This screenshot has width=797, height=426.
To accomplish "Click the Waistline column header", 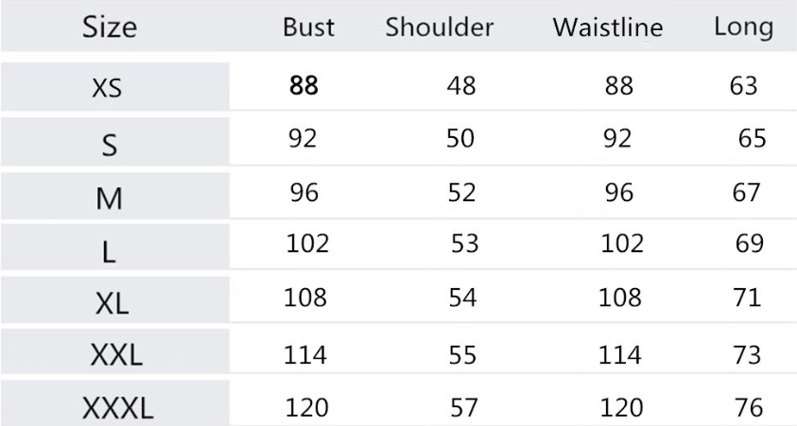I will pos(608,28).
